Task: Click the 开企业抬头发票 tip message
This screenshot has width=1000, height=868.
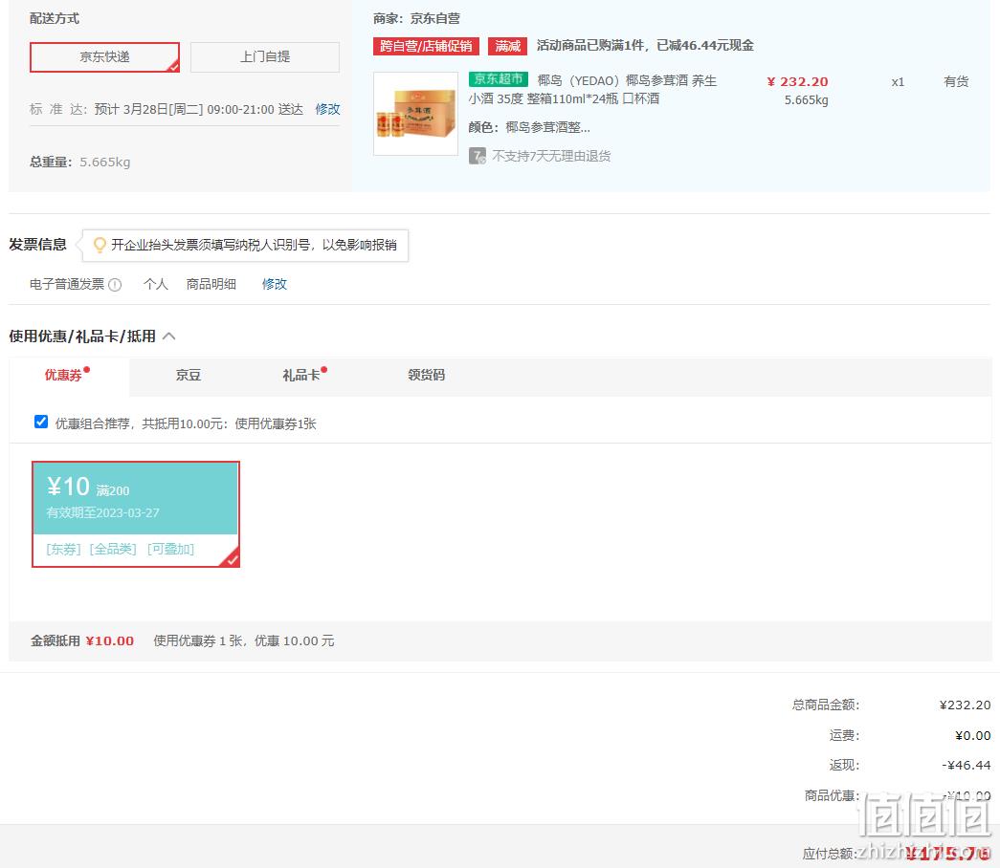Action: coord(254,245)
